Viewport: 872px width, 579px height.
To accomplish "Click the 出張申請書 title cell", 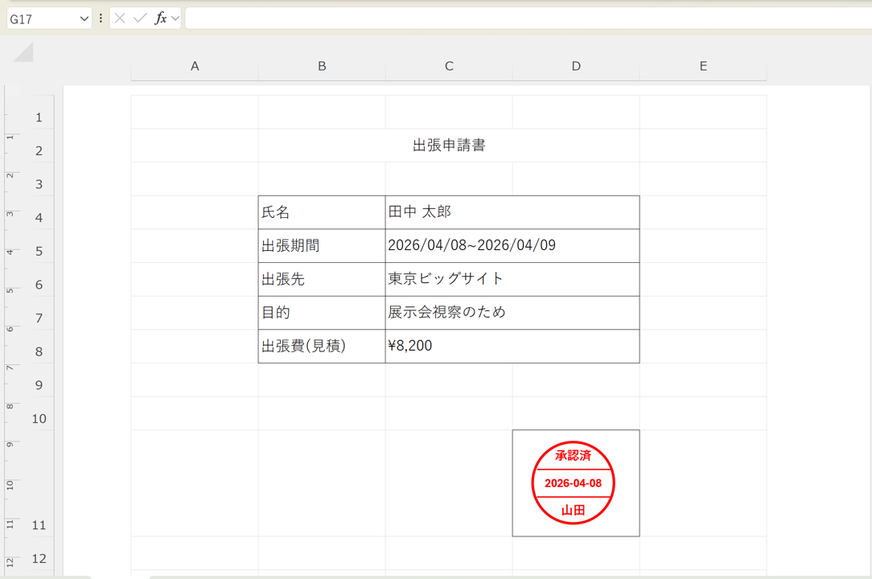I will pyautogui.click(x=449, y=146).
